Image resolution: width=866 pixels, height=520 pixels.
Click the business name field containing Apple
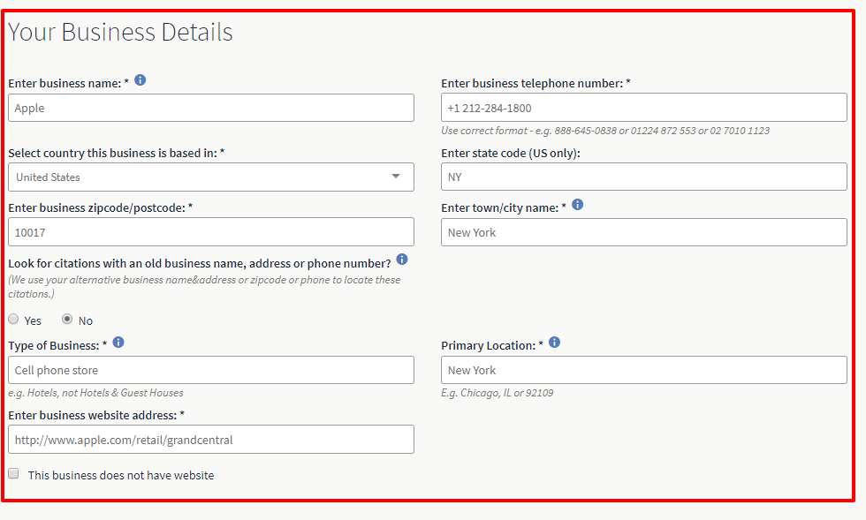(211, 108)
